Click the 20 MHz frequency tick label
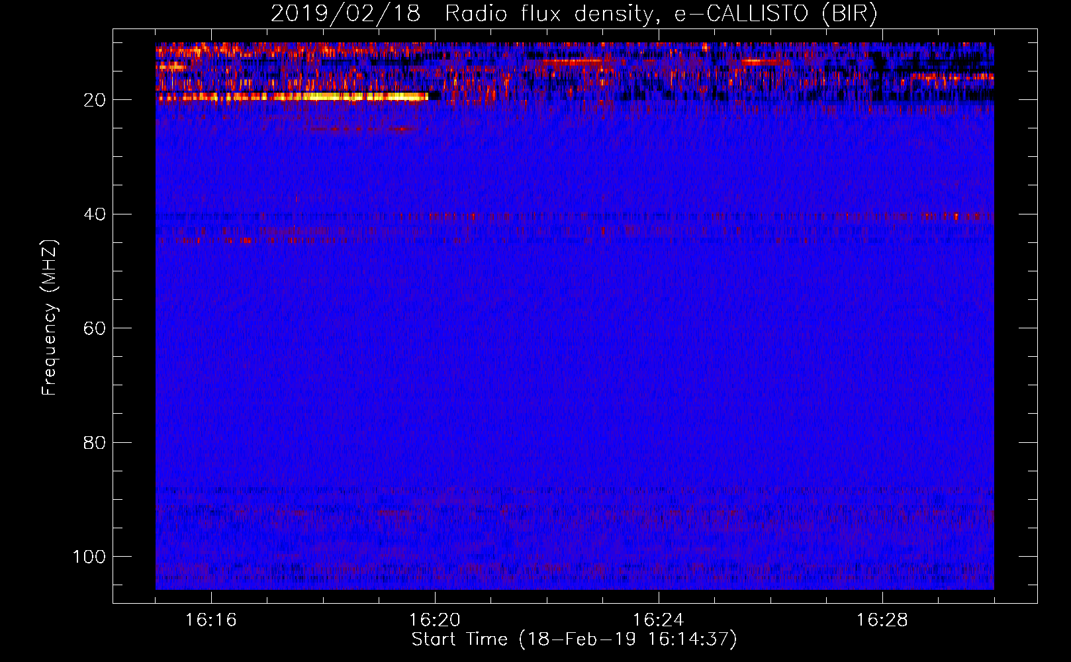This screenshot has height=662, width=1071. click(x=95, y=100)
